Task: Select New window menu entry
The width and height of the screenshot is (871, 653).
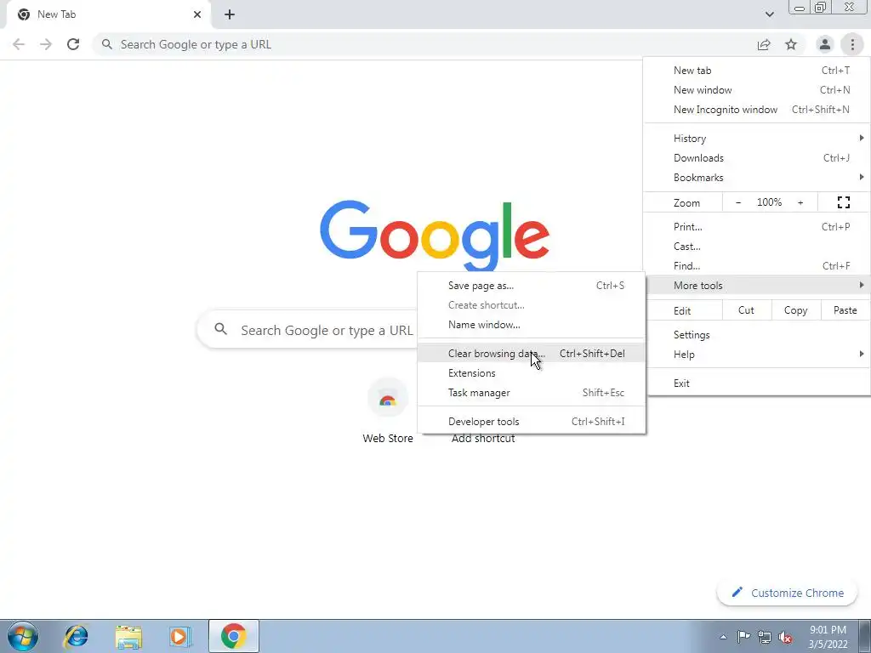Action: click(757, 90)
